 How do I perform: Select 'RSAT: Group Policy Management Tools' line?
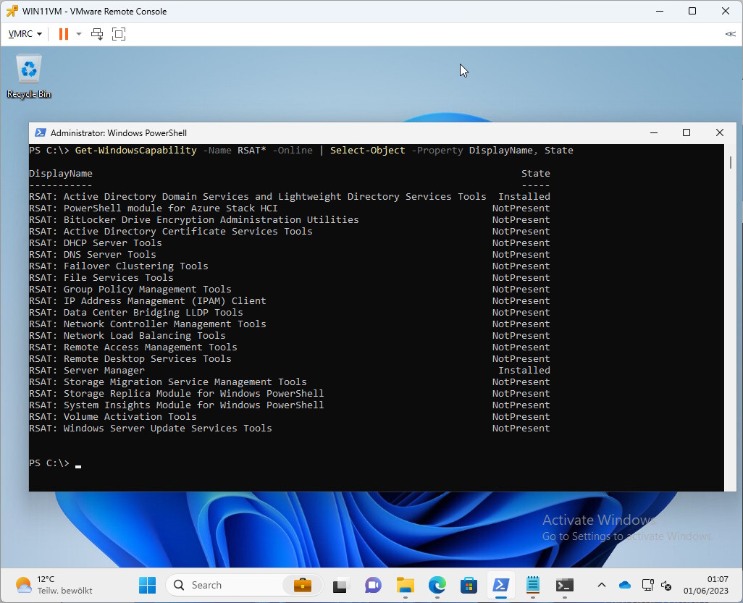(x=130, y=290)
